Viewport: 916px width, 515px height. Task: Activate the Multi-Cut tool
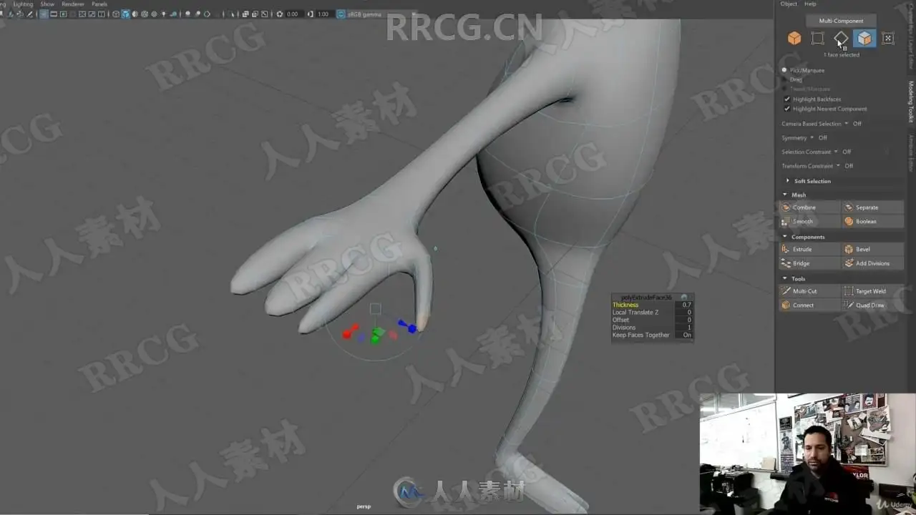tap(809, 291)
